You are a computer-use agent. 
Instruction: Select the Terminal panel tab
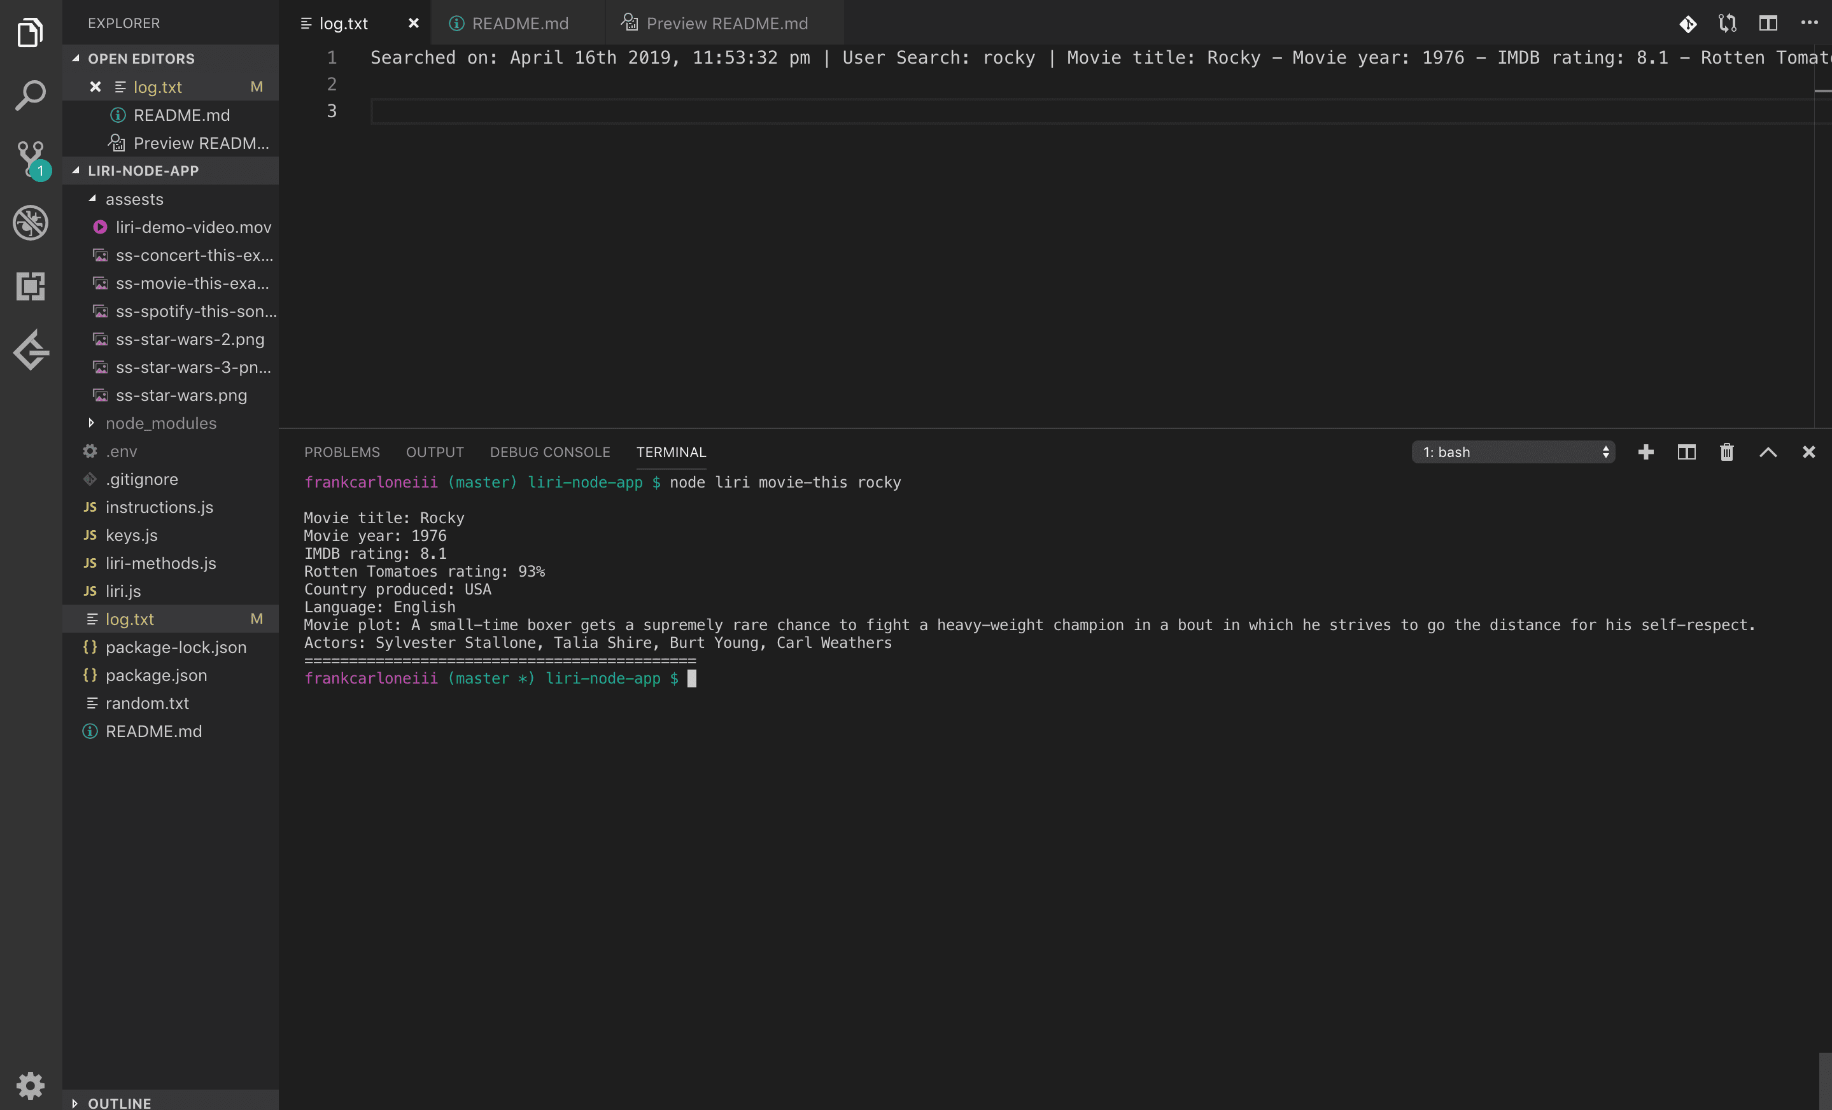tap(672, 452)
